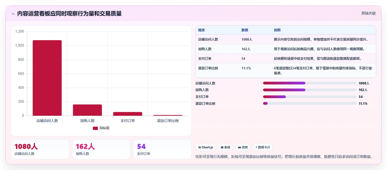Click the 说明 table column header

277,30
